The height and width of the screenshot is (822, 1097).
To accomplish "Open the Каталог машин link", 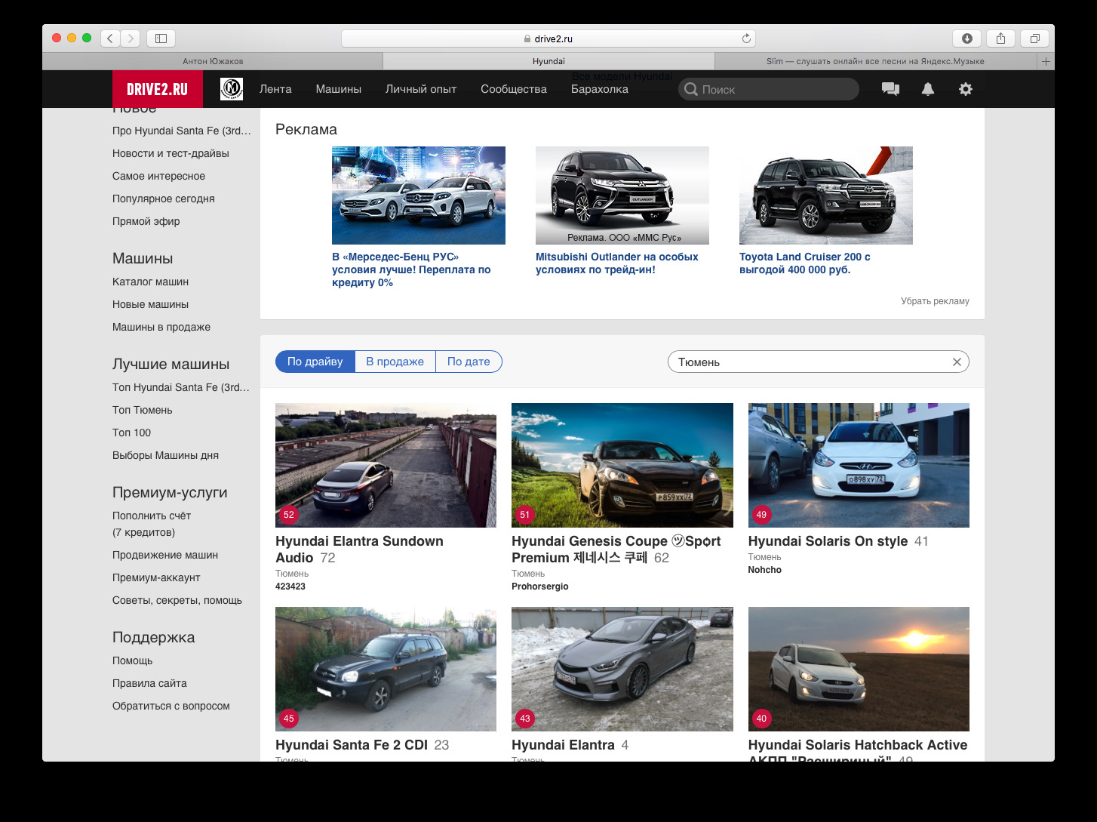I will click(150, 282).
